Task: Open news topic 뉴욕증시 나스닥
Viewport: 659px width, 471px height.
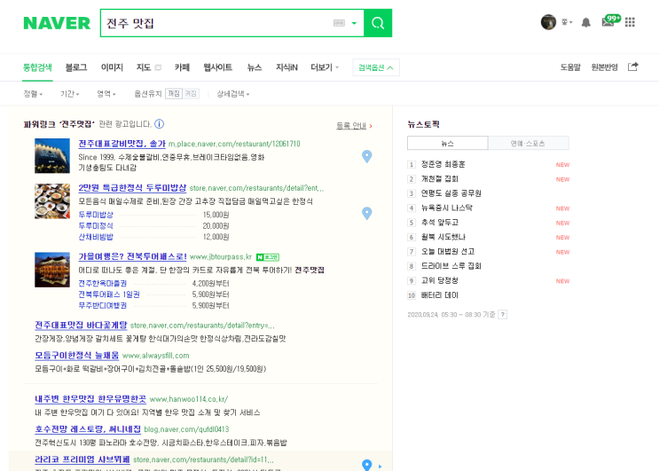Action: click(447, 208)
